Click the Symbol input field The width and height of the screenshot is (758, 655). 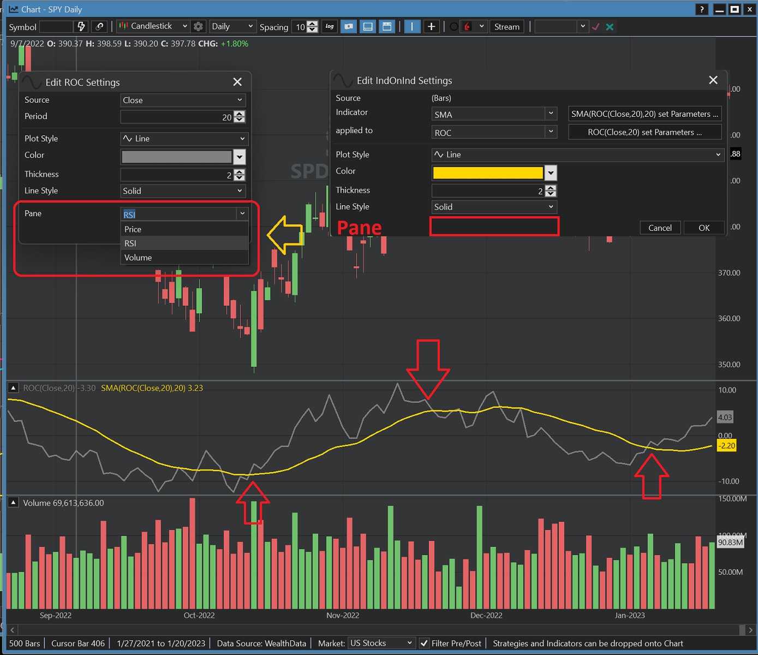56,26
